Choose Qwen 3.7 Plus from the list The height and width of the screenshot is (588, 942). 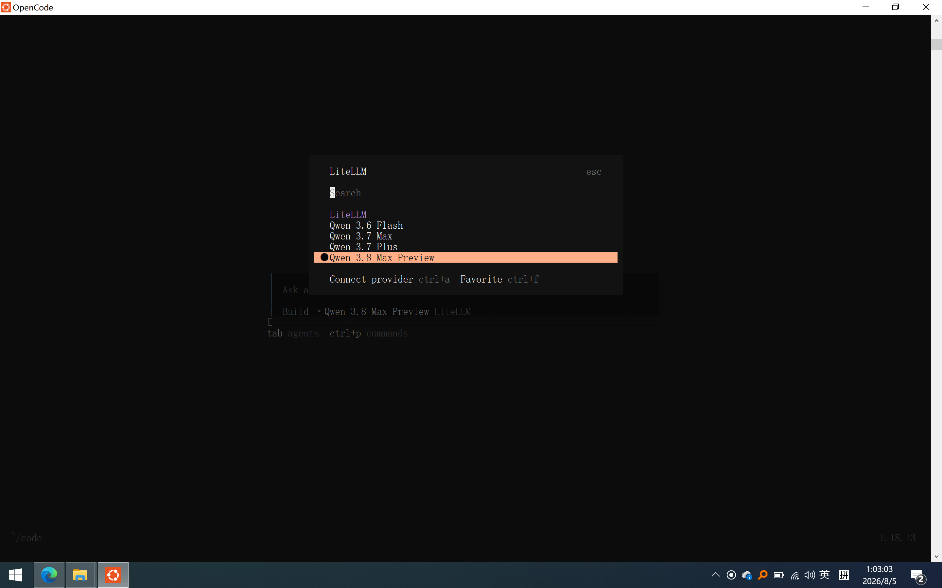465,247
